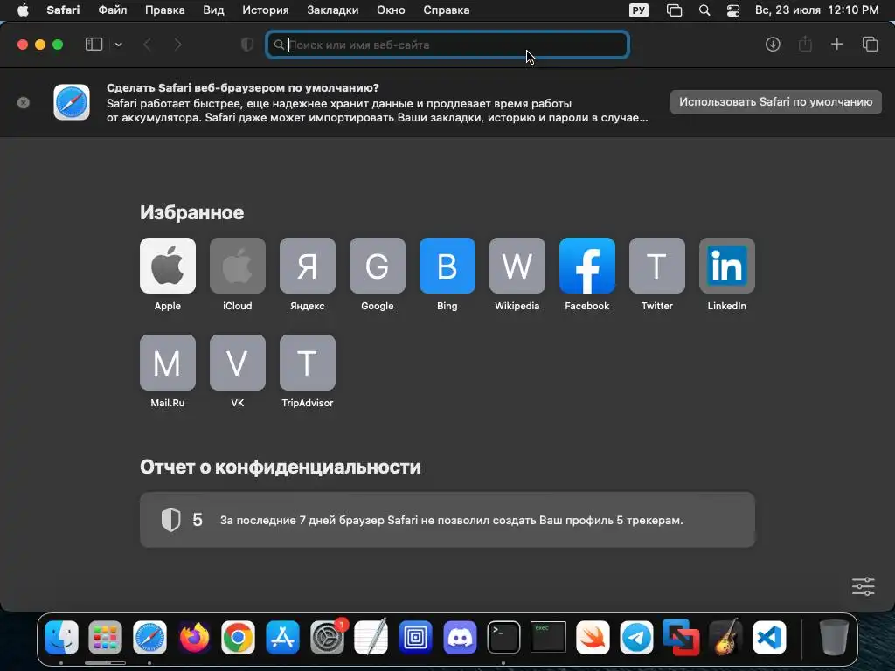Image resolution: width=895 pixels, height=671 pixels.
Task: Open Telegram from the Dock
Action: tap(637, 637)
